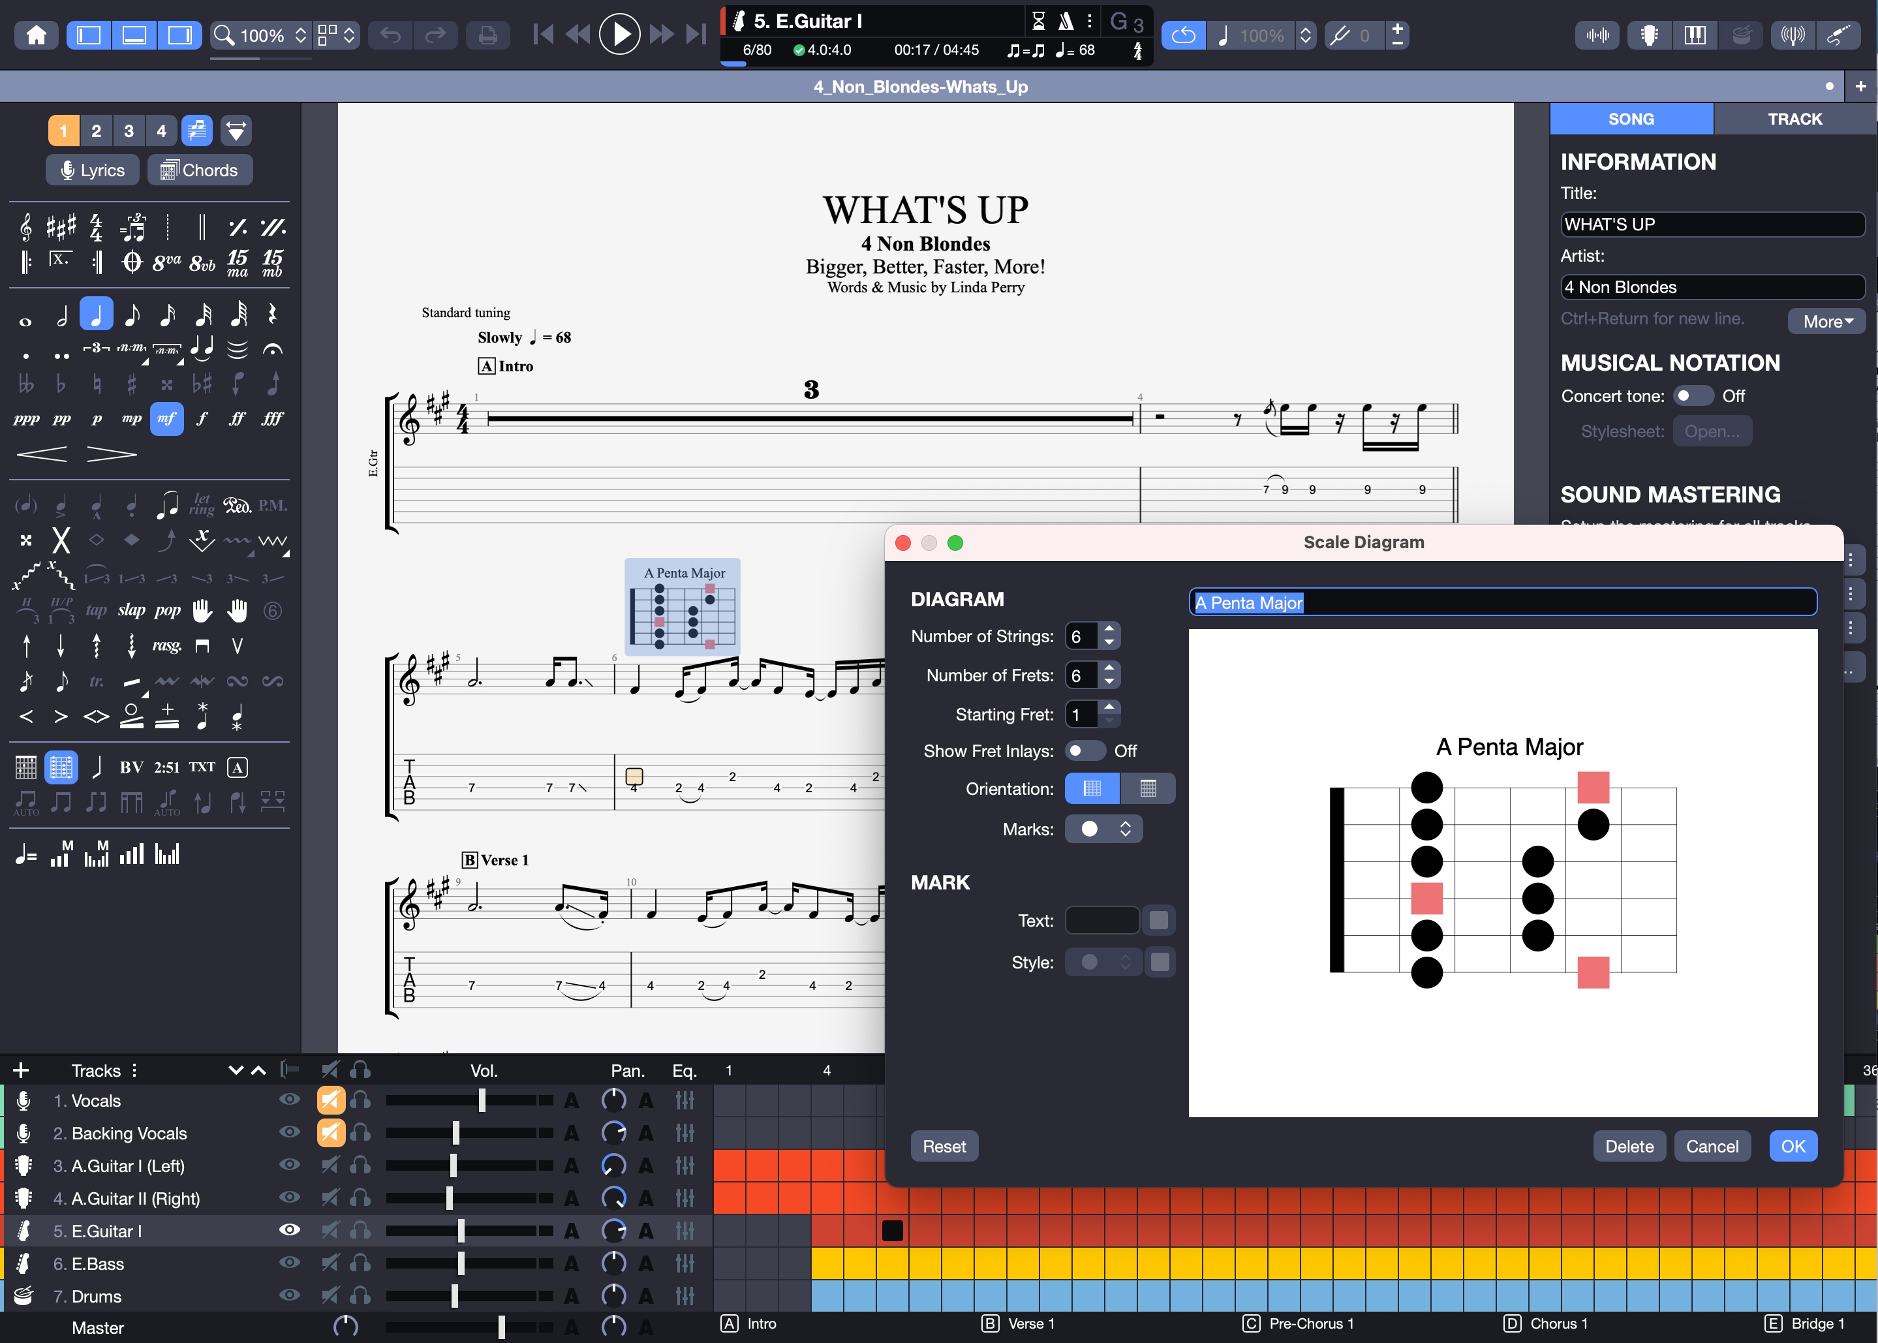Toggle visibility of Vocals track
This screenshot has width=1878, height=1343.
pos(288,1099)
